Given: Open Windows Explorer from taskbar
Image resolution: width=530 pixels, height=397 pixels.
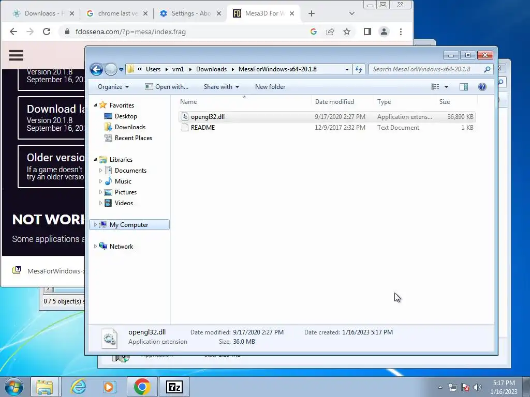Looking at the screenshot, I should pos(45,387).
